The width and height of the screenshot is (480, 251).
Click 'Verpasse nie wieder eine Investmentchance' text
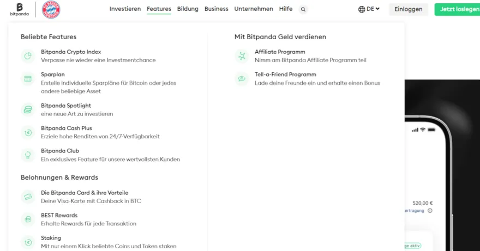pos(98,60)
